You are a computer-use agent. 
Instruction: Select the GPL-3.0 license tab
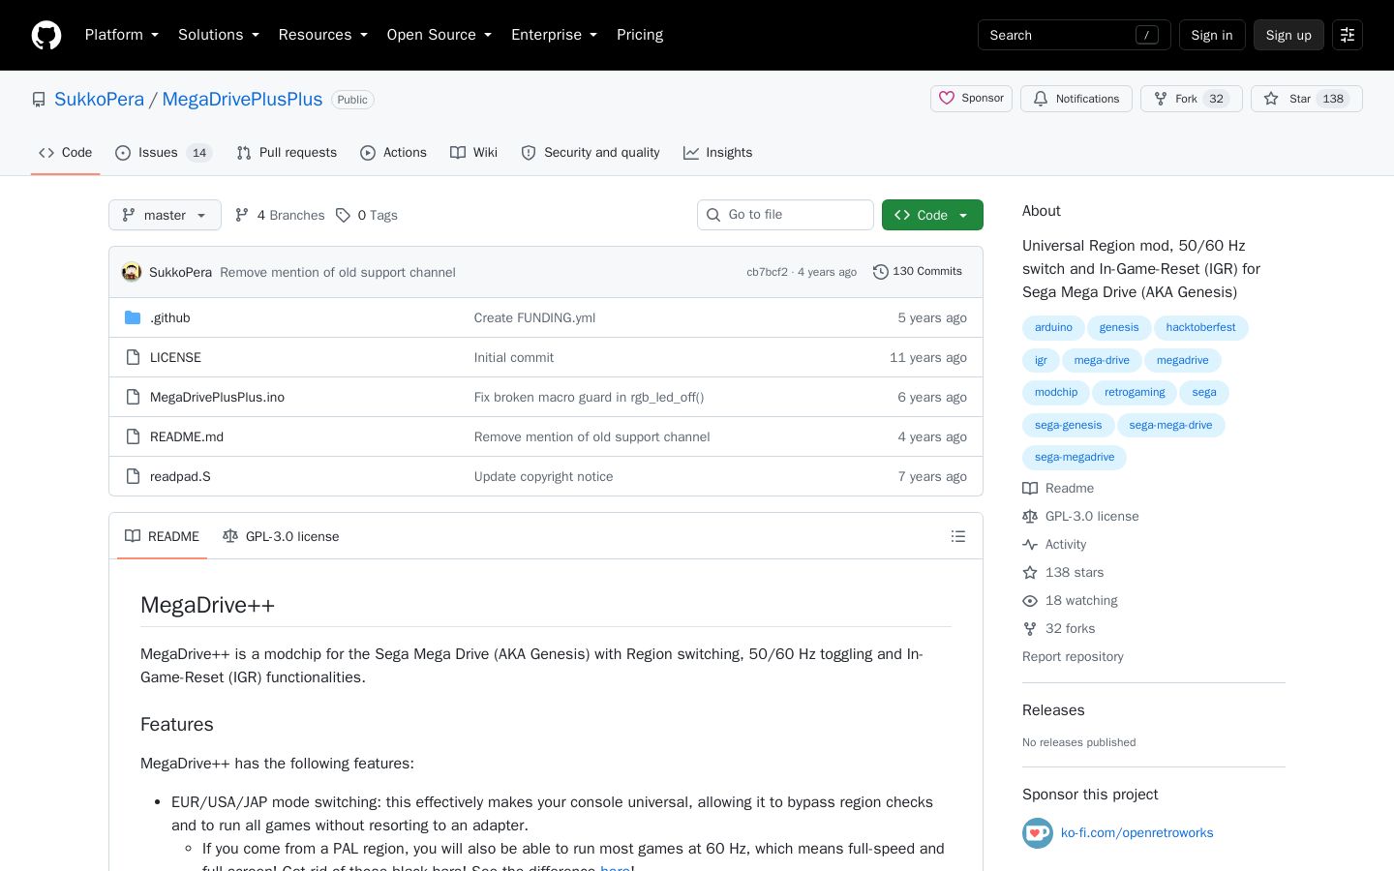(281, 536)
